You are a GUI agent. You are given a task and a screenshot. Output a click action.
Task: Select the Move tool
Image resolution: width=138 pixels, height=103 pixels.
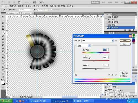(x=3, y=17)
